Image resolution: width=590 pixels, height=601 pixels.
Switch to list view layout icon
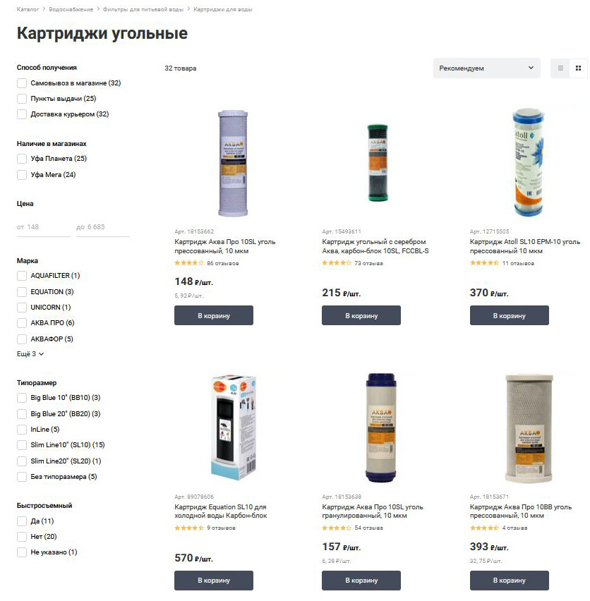[x=560, y=68]
